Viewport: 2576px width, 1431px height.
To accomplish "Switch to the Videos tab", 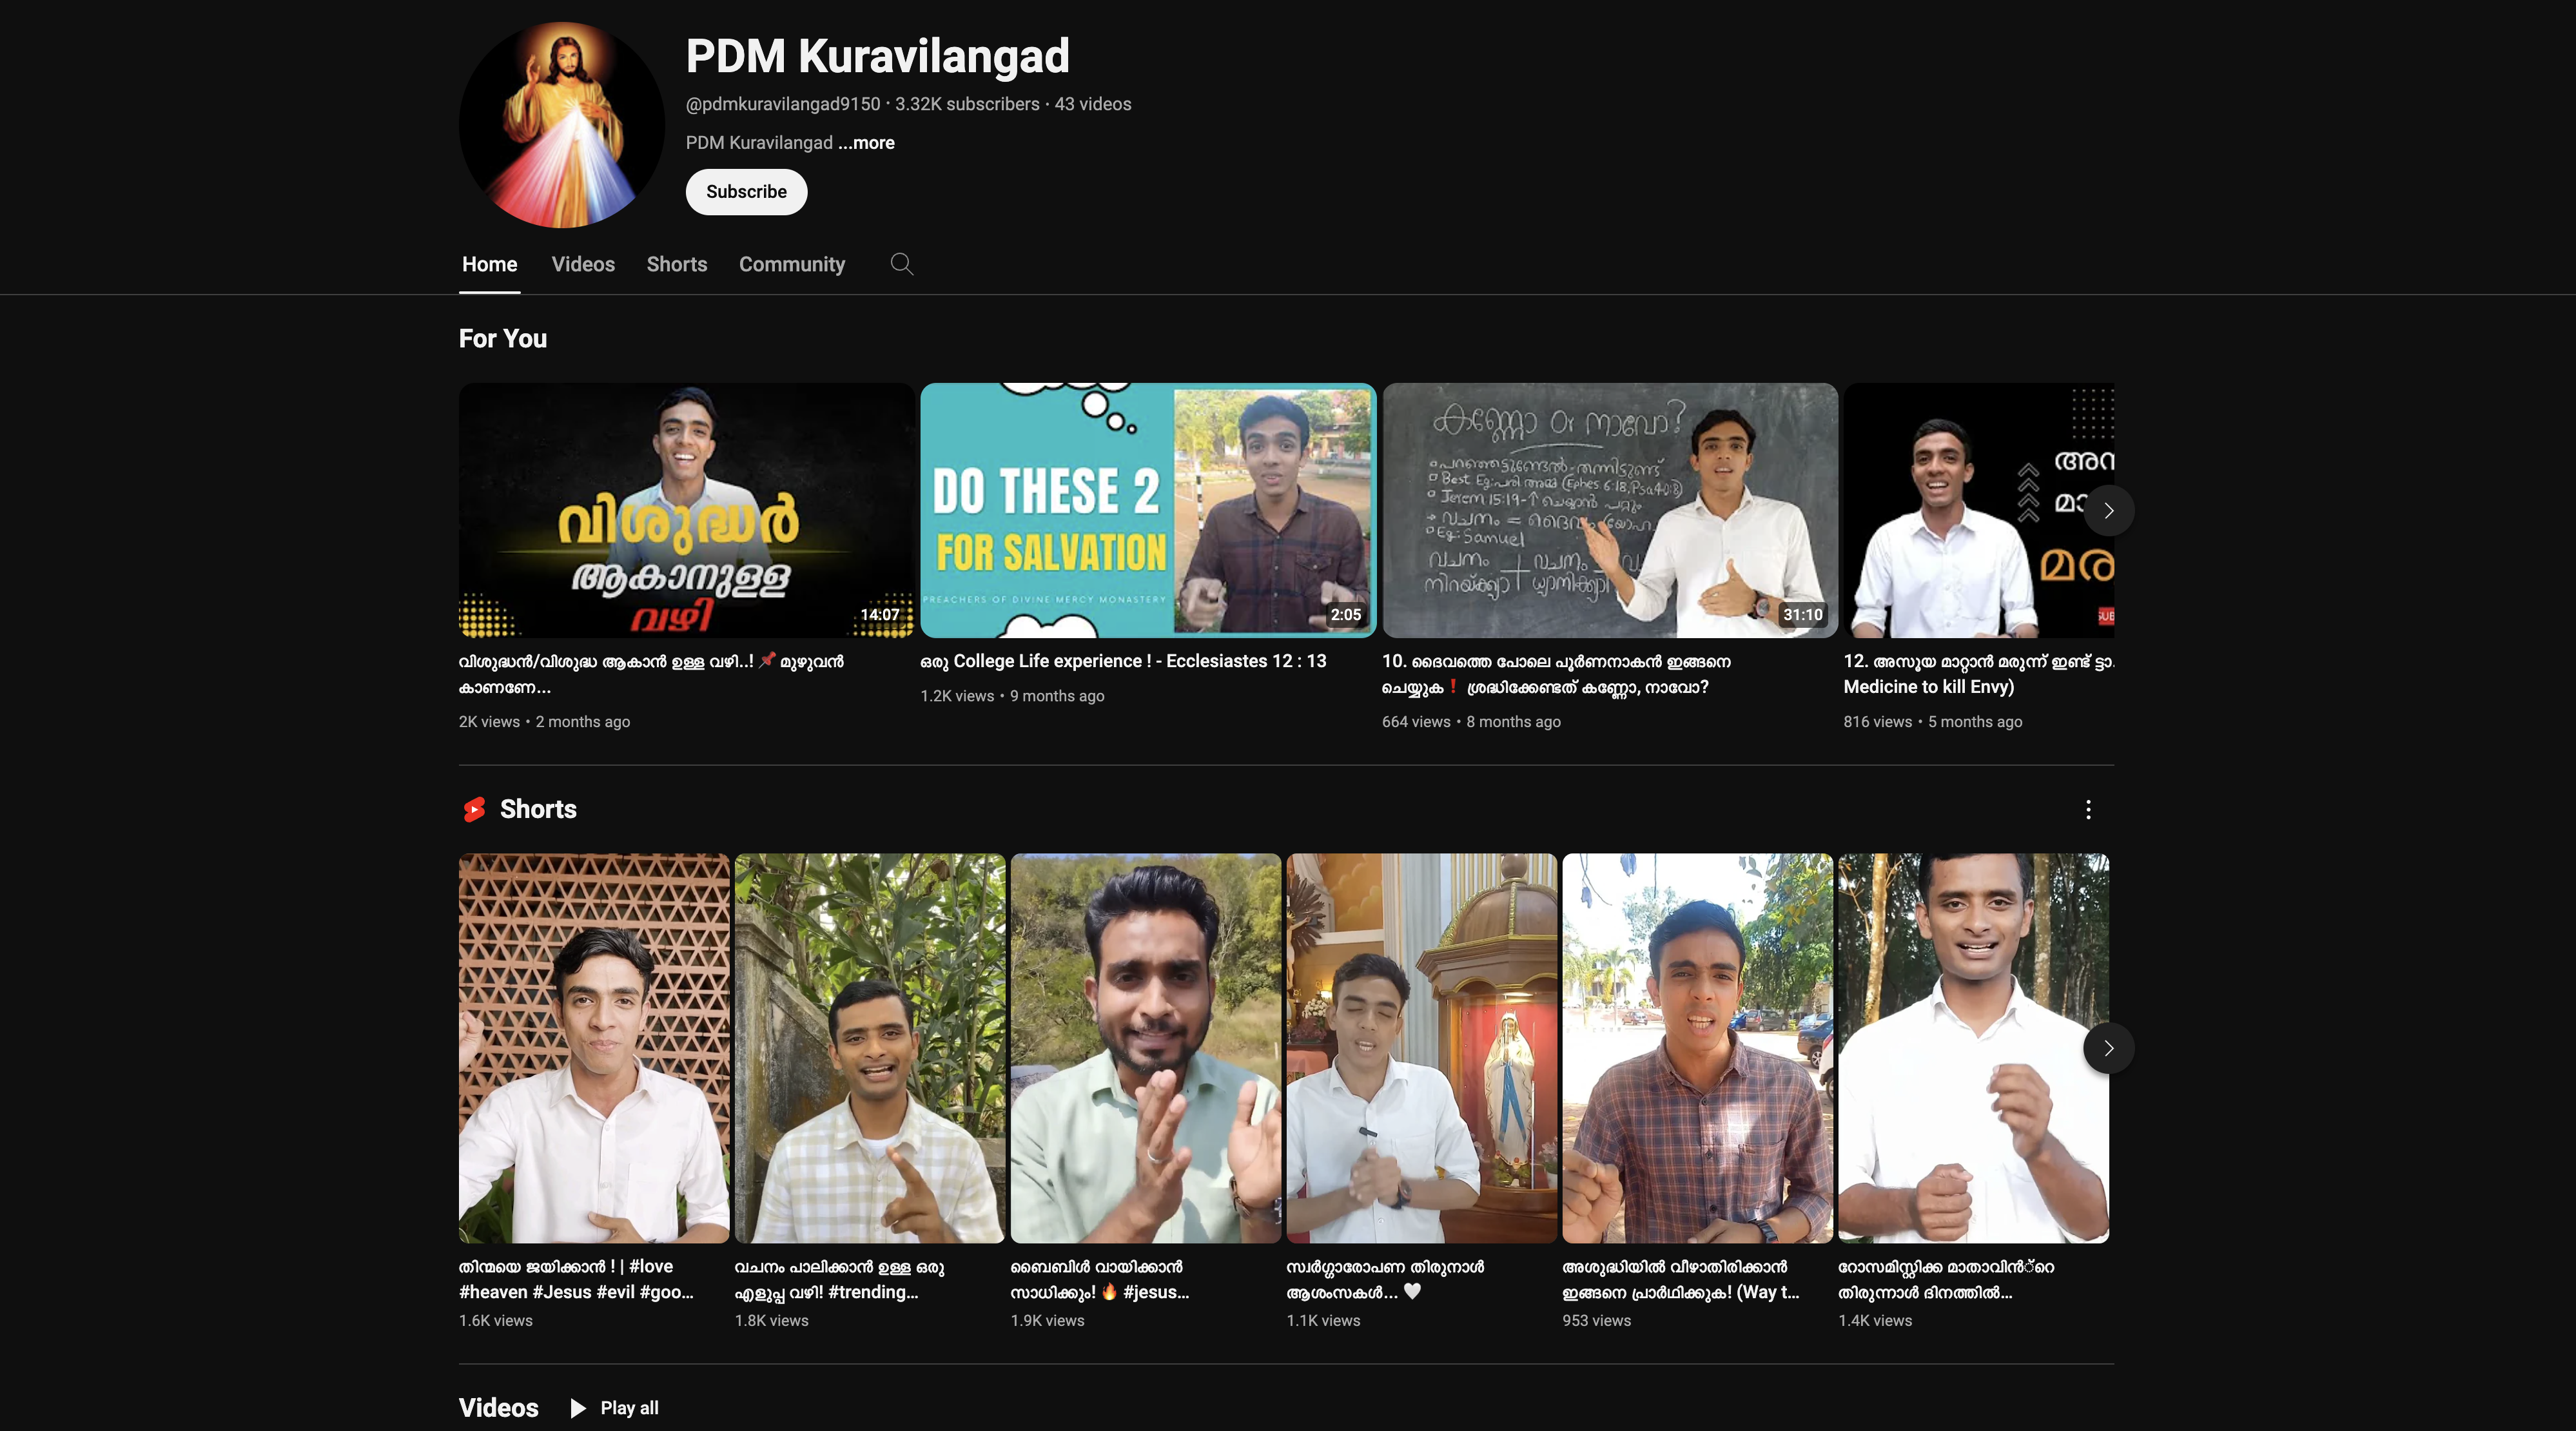I will click(583, 264).
